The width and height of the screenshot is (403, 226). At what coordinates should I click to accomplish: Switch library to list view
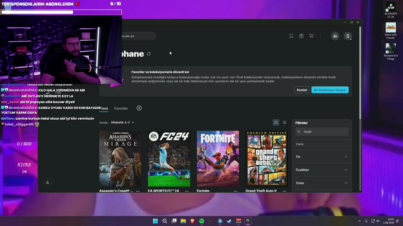tap(284, 122)
